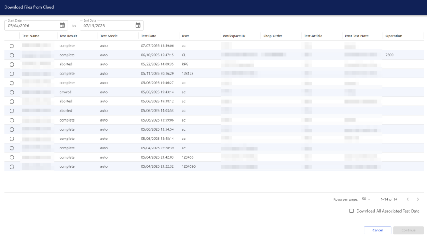Sort by the User column header
427x236 pixels.
tap(185, 36)
